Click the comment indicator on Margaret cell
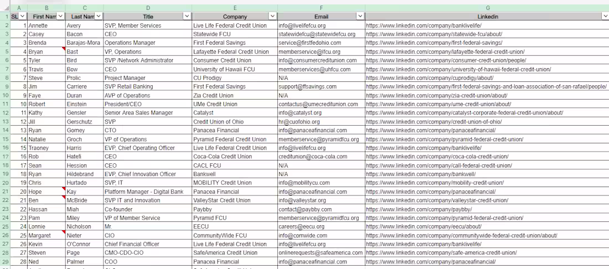609x269 pixels. click(63, 233)
